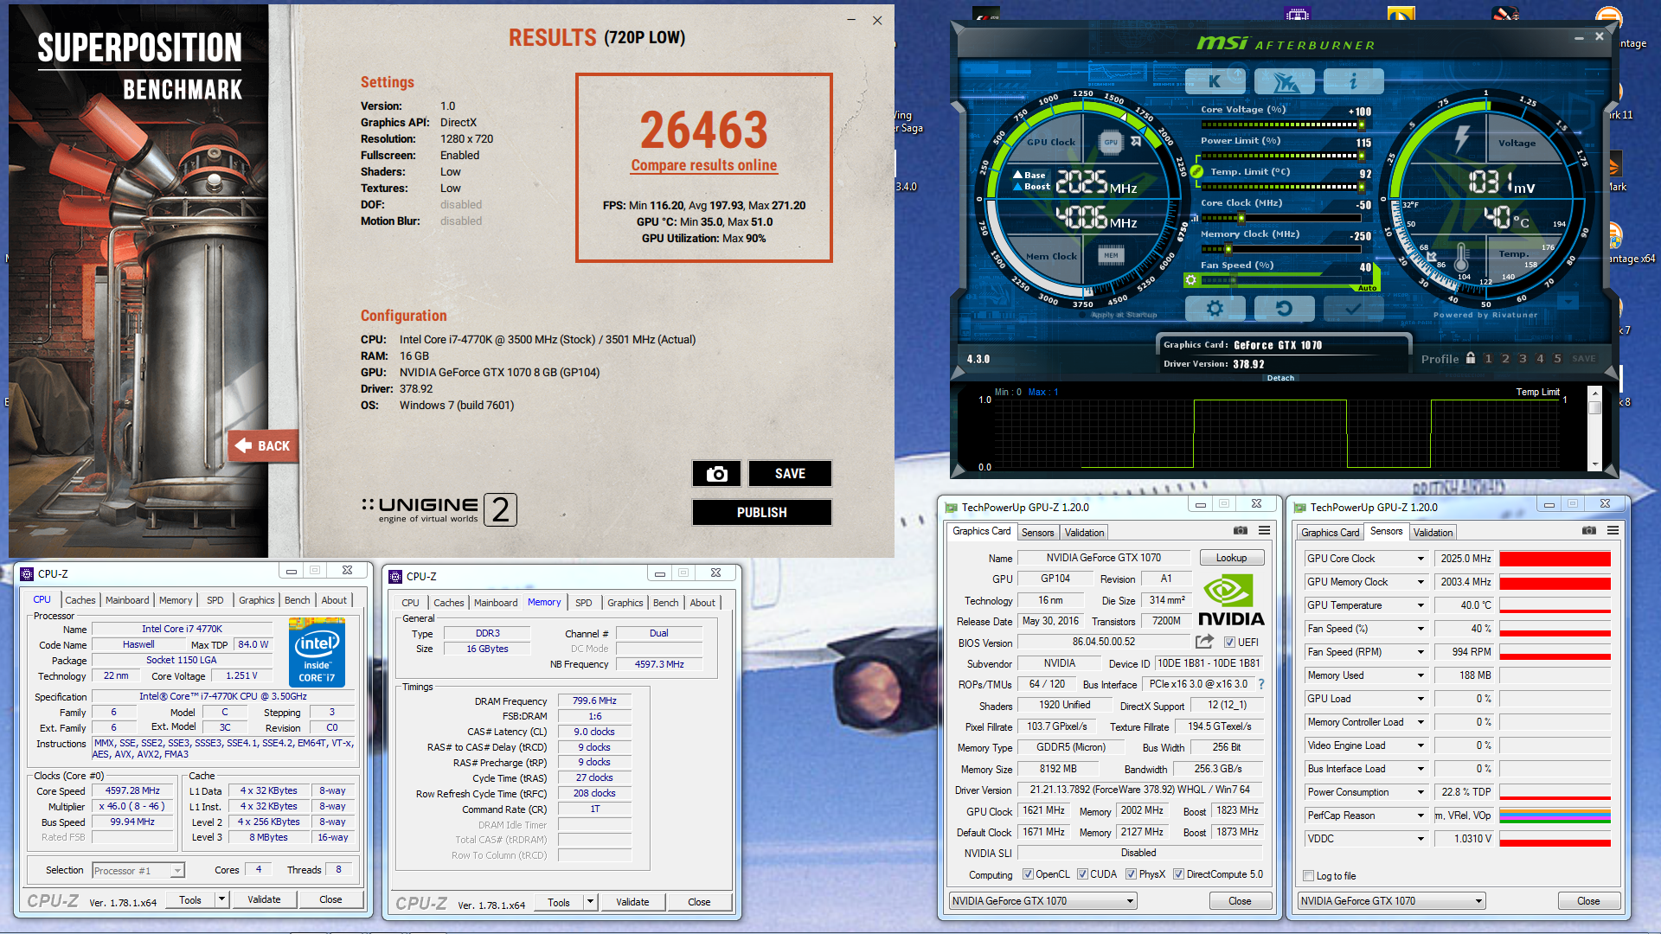Open hamburger menu in GPU-Z Sensors window
This screenshot has width=1661, height=934.
[x=1613, y=531]
